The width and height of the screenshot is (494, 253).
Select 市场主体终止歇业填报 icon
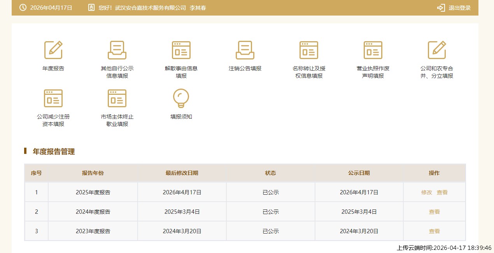117,98
